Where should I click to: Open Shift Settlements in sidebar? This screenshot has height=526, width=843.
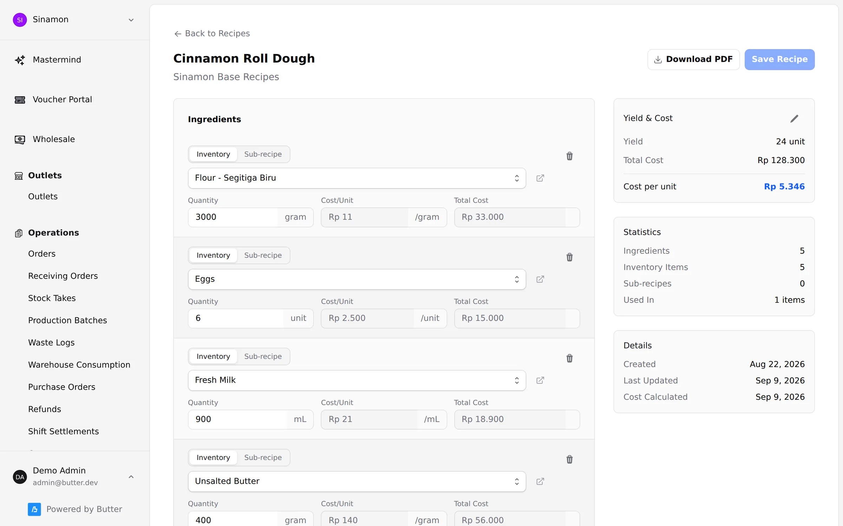point(64,431)
